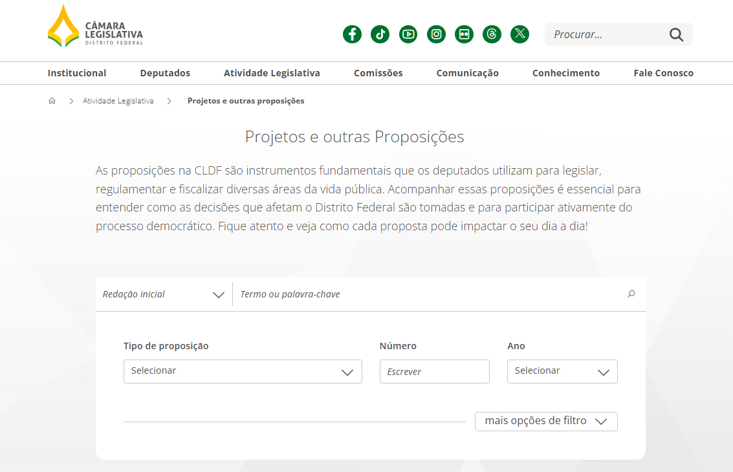Viewport: 733px width, 472px height.
Task: Open the YouTube social icon
Action: click(408, 34)
